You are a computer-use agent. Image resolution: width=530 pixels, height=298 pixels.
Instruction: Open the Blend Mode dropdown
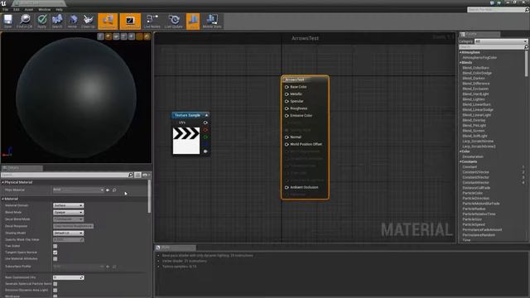click(68, 213)
